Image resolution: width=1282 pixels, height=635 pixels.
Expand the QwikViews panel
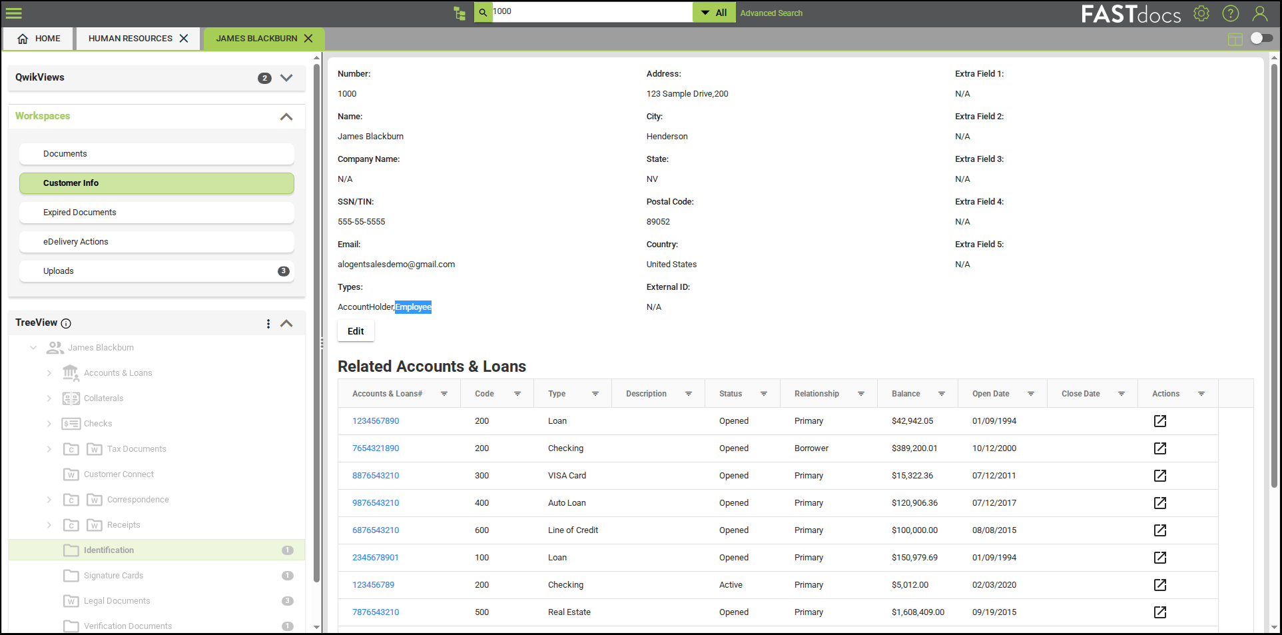(x=286, y=78)
